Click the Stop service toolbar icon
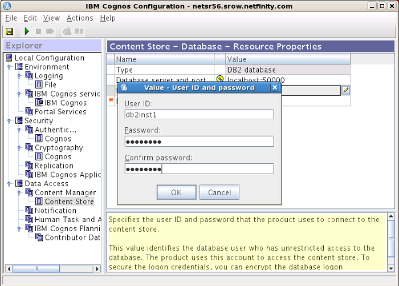Viewport: 399px width, 286px height. coord(38,31)
